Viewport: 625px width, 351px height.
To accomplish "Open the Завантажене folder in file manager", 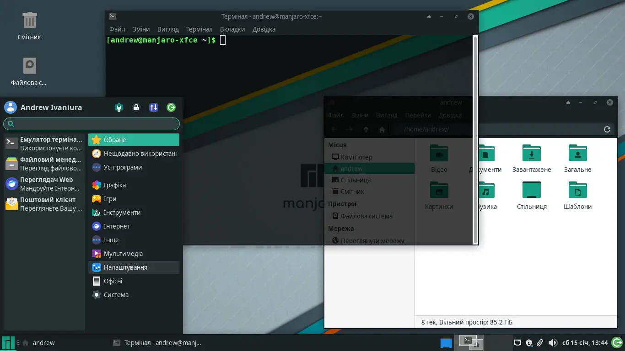I will [x=532, y=159].
